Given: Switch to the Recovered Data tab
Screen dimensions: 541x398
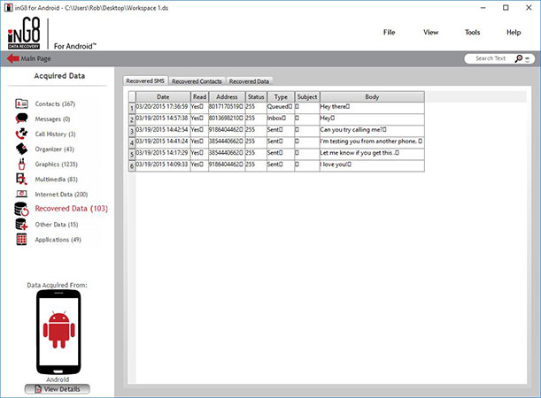Looking at the screenshot, I should pyautogui.click(x=249, y=81).
